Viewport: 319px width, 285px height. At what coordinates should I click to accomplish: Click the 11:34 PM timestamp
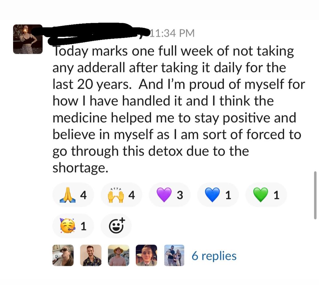point(172,33)
